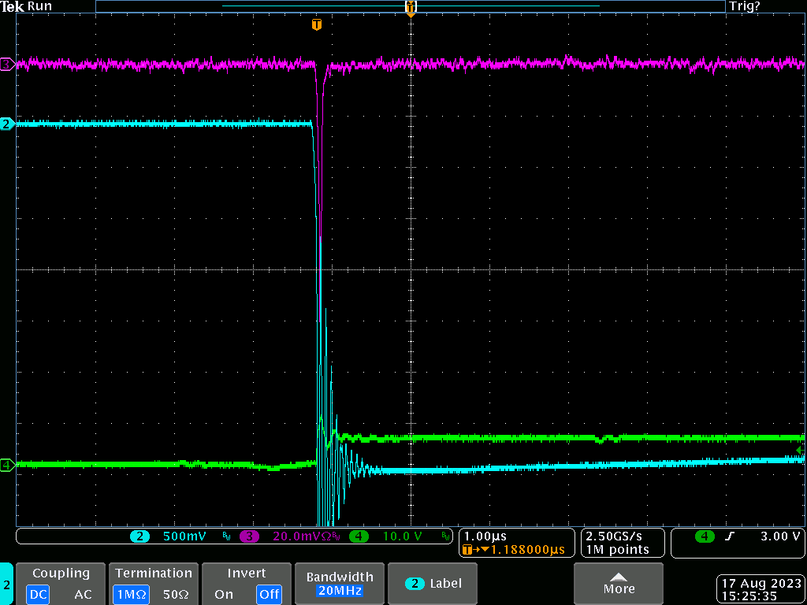
Task: Expand the More menu
Action: pos(619,584)
